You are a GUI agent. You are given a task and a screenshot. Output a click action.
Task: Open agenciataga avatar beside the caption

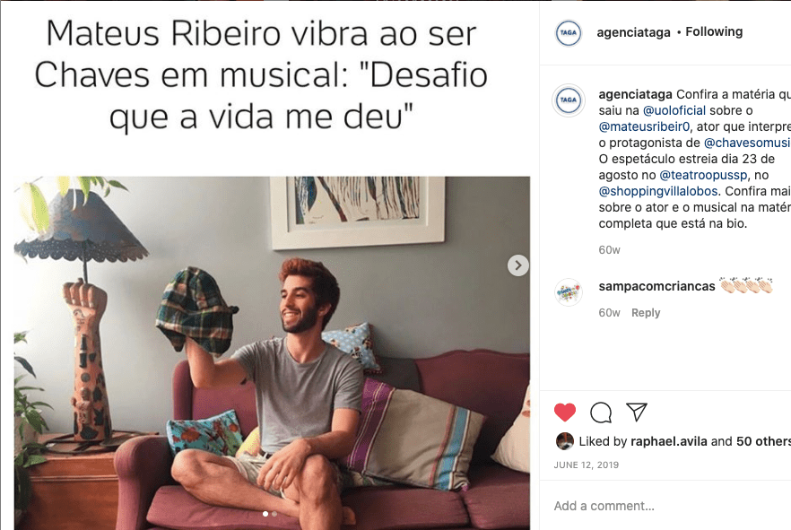point(568,100)
